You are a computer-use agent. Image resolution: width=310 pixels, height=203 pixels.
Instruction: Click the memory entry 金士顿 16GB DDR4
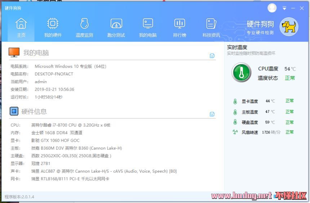[57, 133]
